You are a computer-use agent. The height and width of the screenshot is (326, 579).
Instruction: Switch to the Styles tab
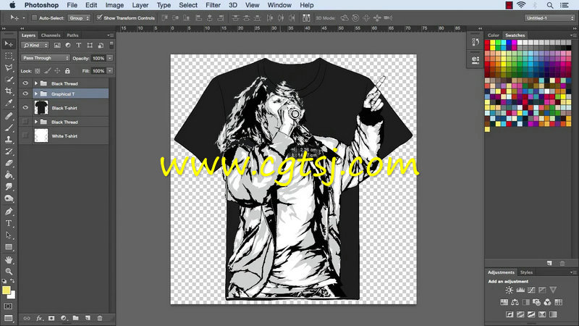pyautogui.click(x=527, y=272)
